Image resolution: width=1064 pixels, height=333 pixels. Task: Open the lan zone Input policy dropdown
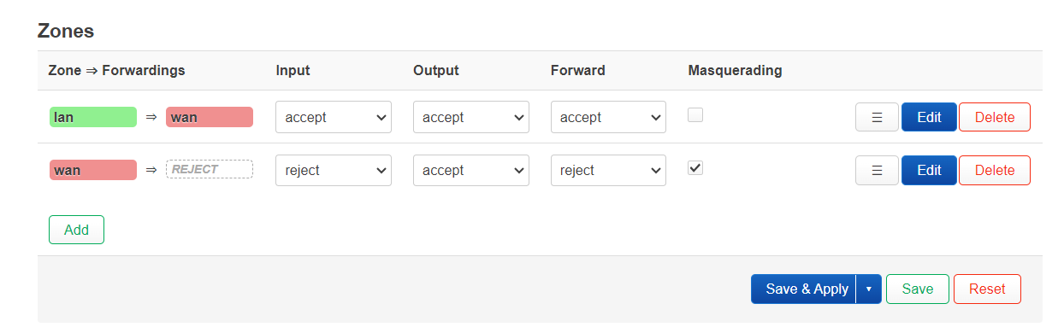[x=334, y=117]
